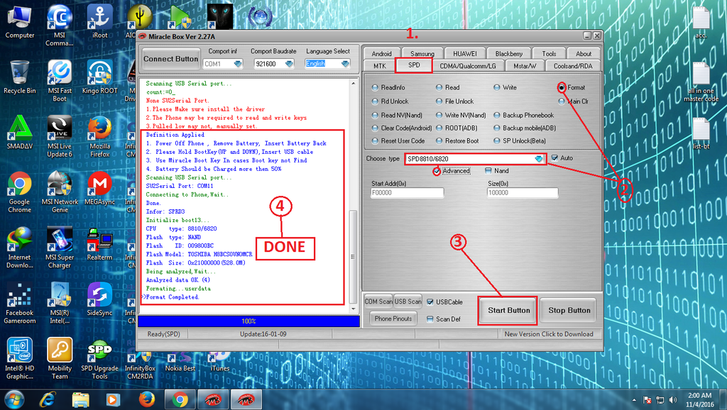Select the Format radio button
Screen dimensions: 727x410
(562, 88)
